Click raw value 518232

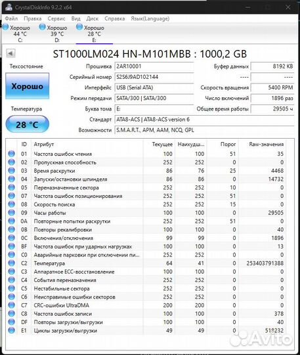pyautogui.click(x=274, y=330)
